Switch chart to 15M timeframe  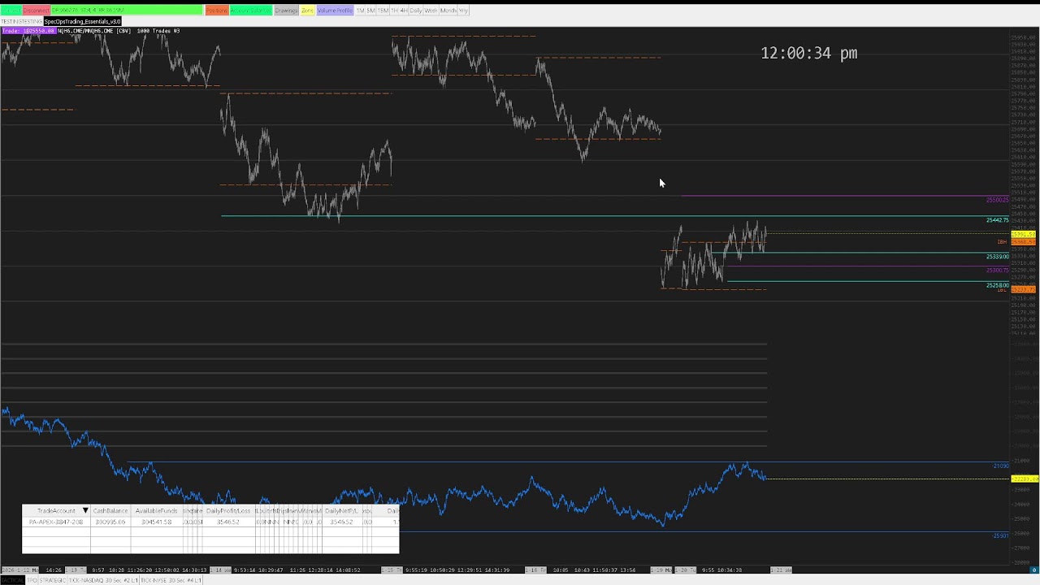coord(383,11)
